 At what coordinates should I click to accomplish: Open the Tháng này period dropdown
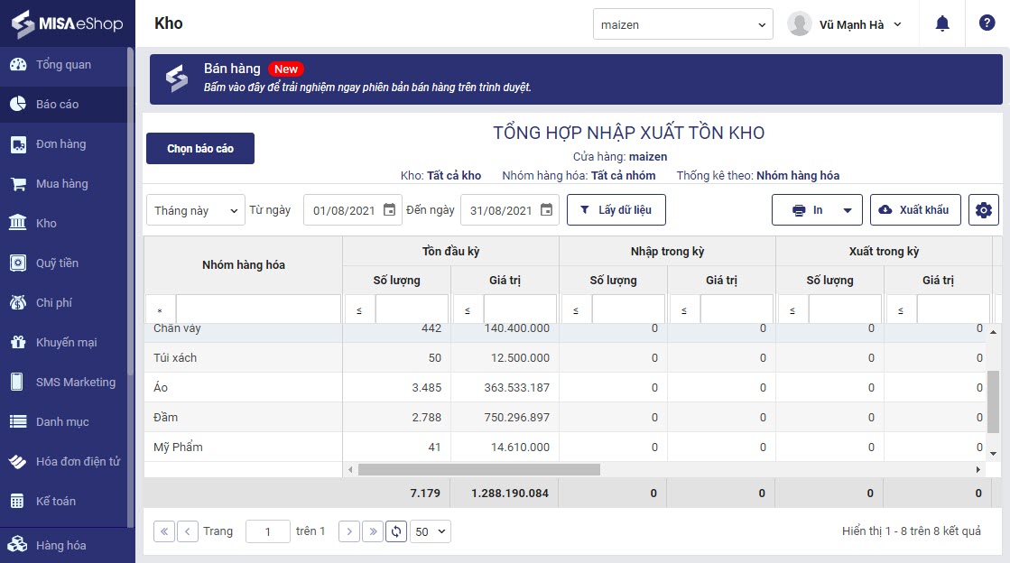195,210
